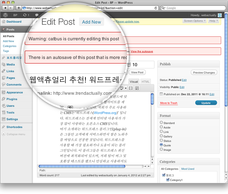Open spellcheck language dropdown arrow
The height and width of the screenshot is (194, 228).
(126, 88)
